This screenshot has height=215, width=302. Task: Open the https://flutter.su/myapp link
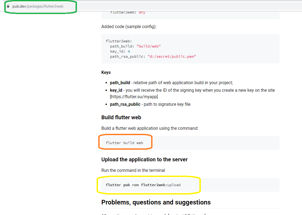pyautogui.click(x=133, y=97)
